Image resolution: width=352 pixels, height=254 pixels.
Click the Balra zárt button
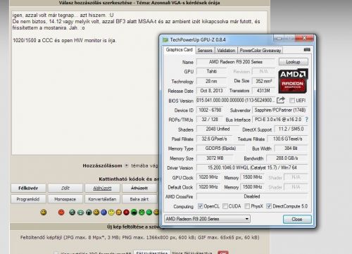139,199
